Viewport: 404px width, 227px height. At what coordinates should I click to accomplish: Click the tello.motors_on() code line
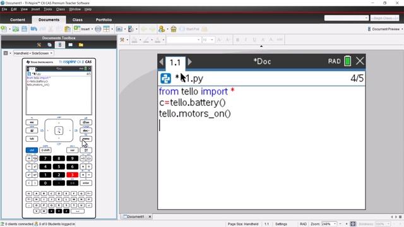195,113
